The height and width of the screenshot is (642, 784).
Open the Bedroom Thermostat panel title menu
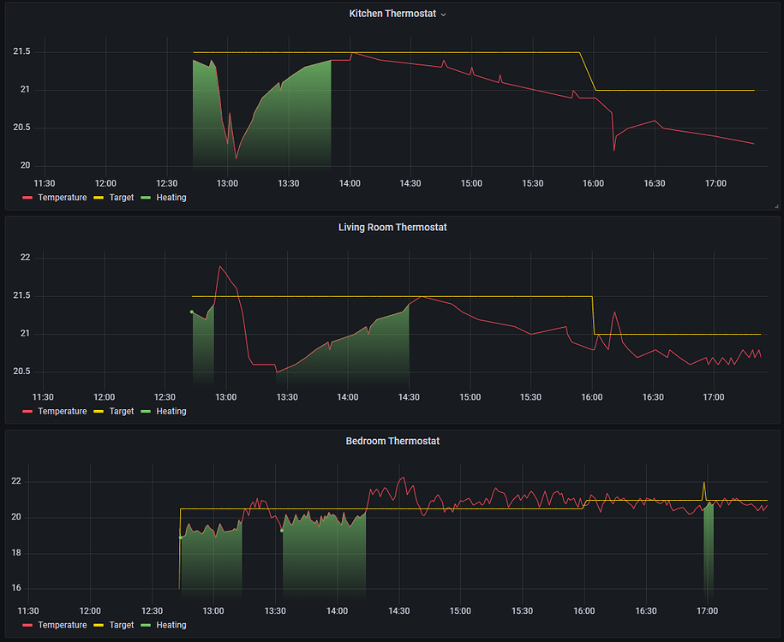tap(395, 441)
